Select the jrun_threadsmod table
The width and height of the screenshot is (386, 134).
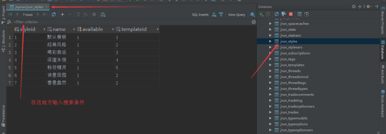click(294, 77)
